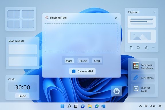Launch Microsoft Edge from taskbar
This screenshot has height=110, width=165.
[x=97, y=106]
